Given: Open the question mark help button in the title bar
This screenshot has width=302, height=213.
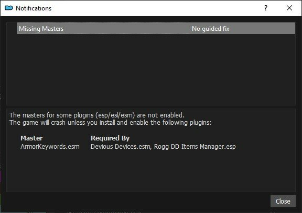Looking at the screenshot, I should [x=266, y=8].
